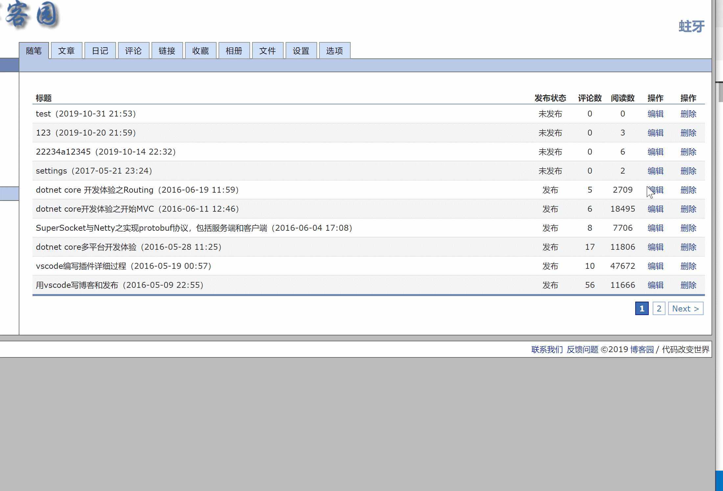Switch to the 日记 tab

tap(100, 51)
